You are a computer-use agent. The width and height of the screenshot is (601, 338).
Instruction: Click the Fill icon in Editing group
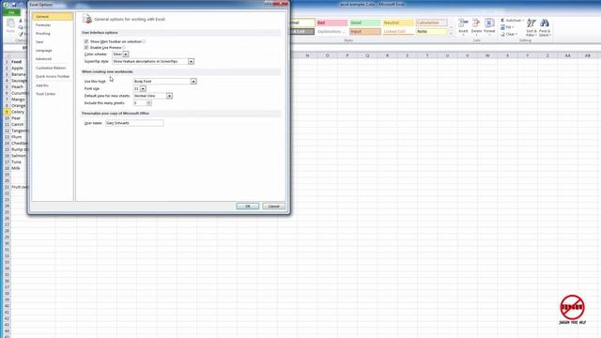502,27
